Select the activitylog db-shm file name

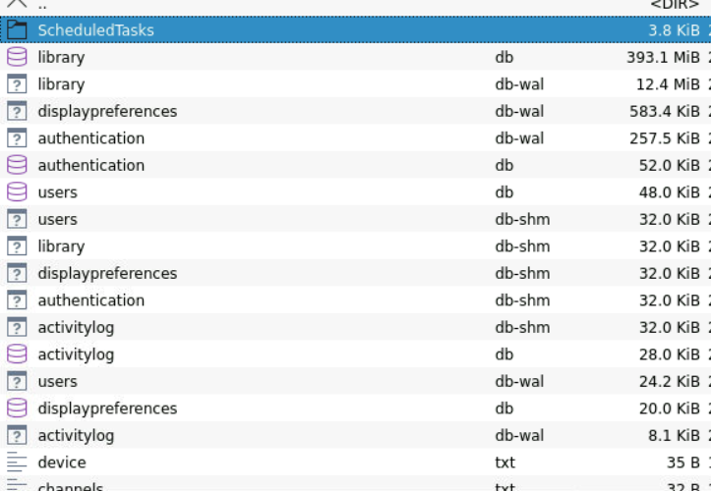click(76, 327)
